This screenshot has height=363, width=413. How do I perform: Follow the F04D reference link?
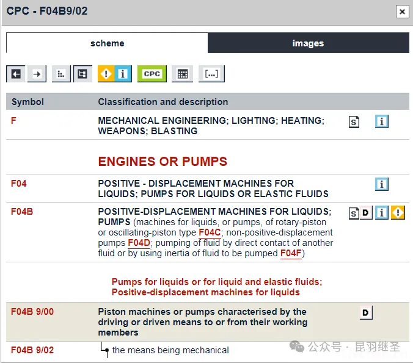(x=139, y=243)
